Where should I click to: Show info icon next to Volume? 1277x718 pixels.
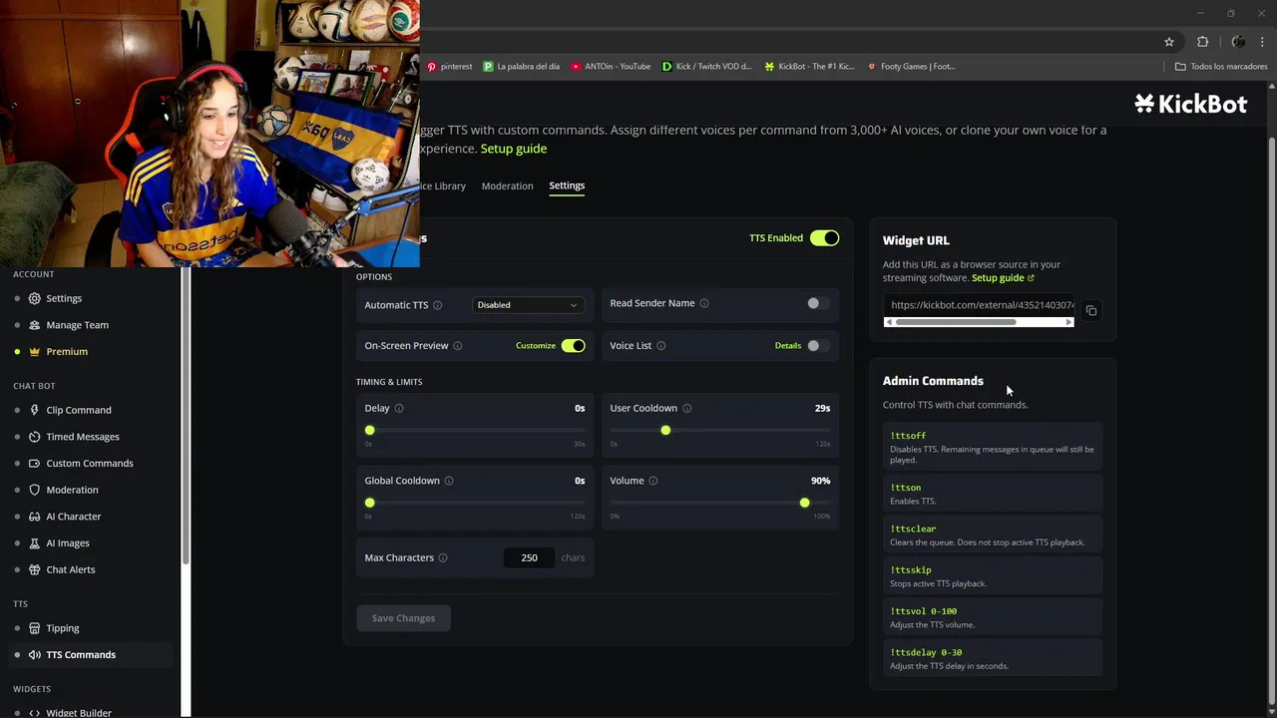(653, 481)
